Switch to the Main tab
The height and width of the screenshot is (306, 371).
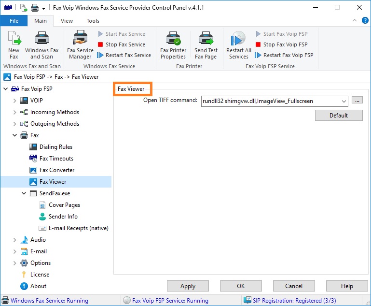tap(41, 21)
